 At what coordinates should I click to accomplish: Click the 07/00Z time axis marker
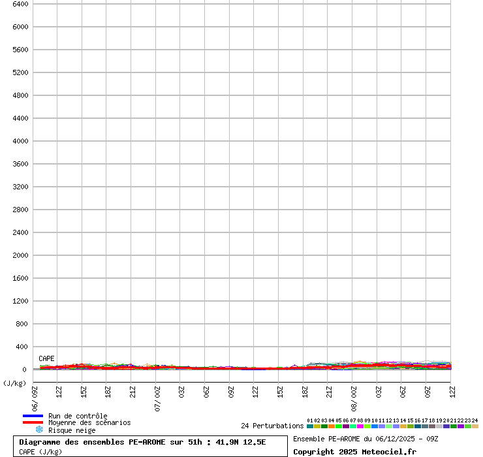coord(157,398)
